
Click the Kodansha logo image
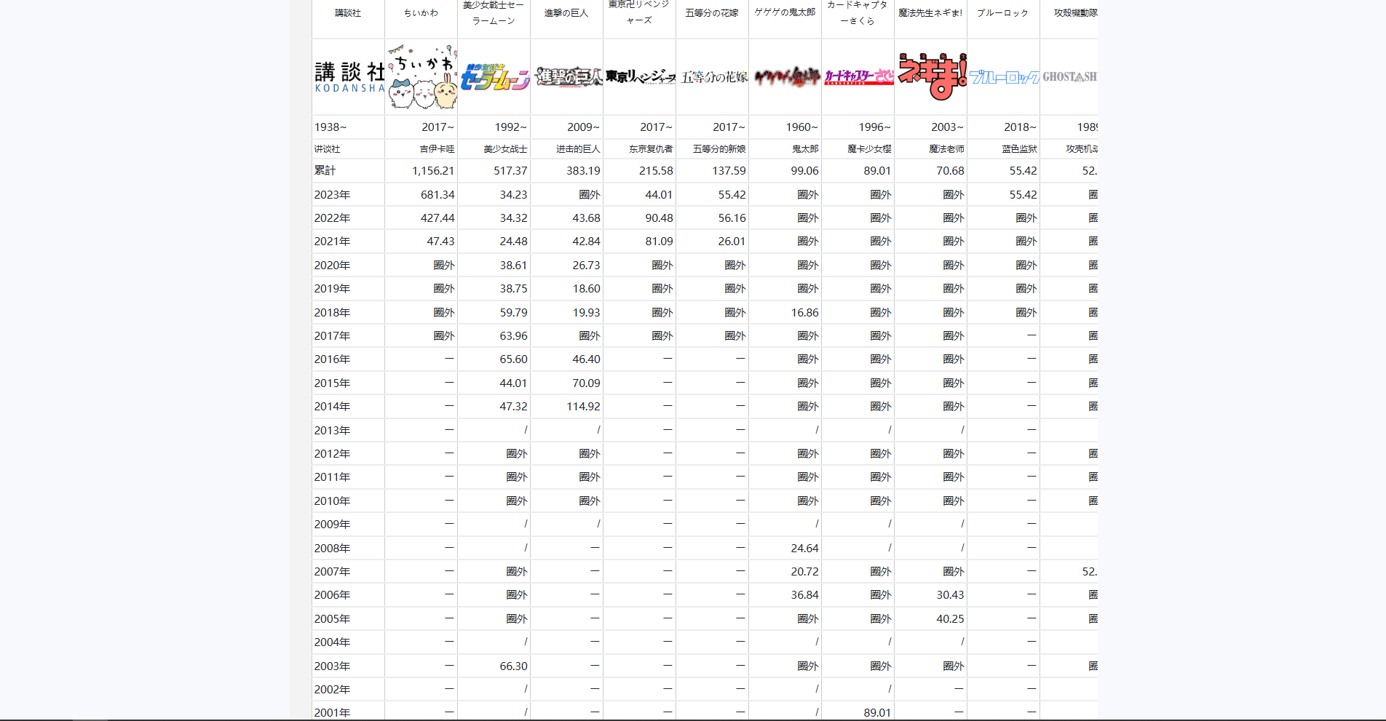click(x=349, y=77)
